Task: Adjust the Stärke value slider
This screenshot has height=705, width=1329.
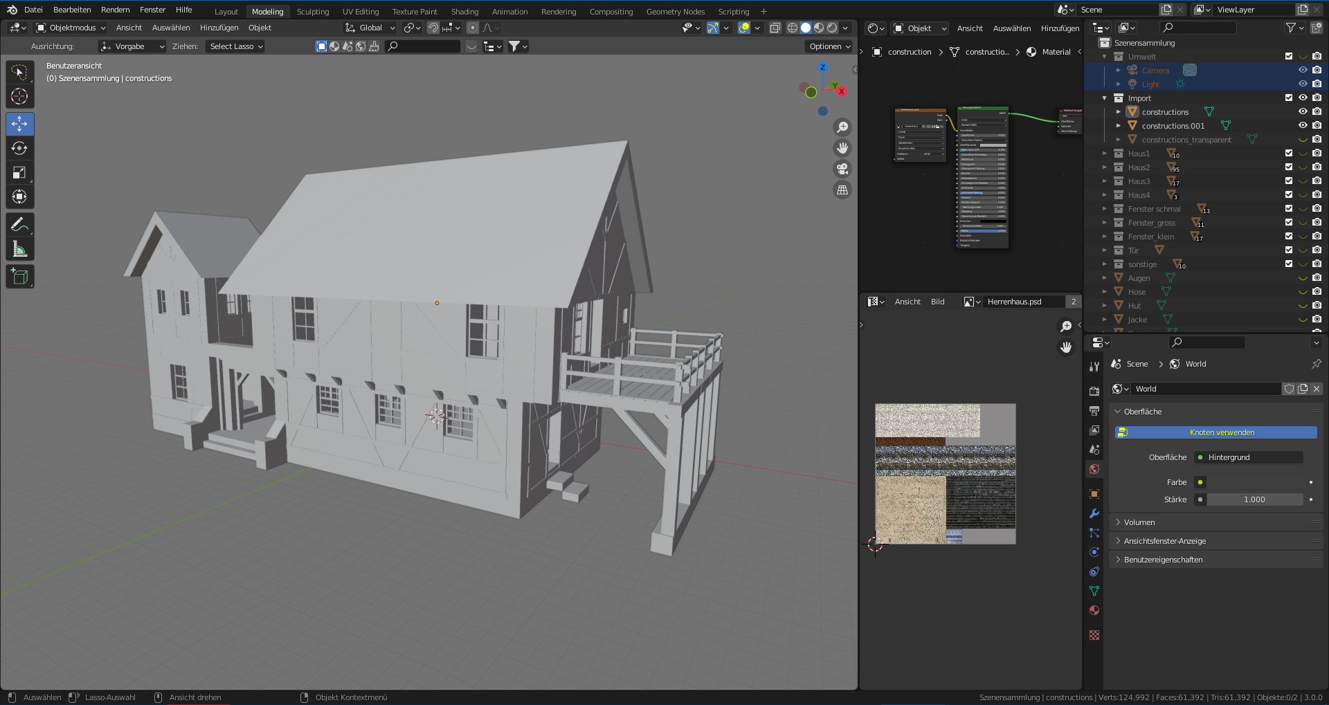Action: tap(1254, 500)
